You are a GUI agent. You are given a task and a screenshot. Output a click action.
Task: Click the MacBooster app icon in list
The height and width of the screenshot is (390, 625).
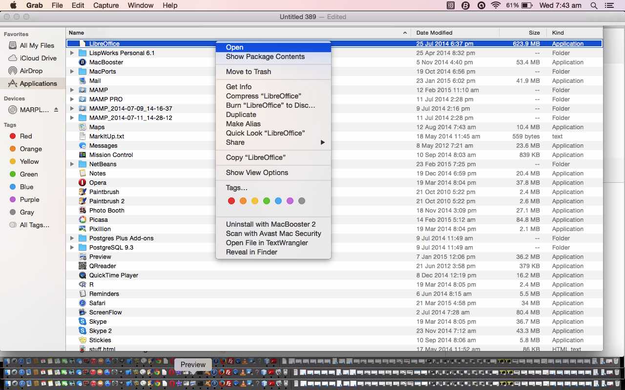[83, 62]
